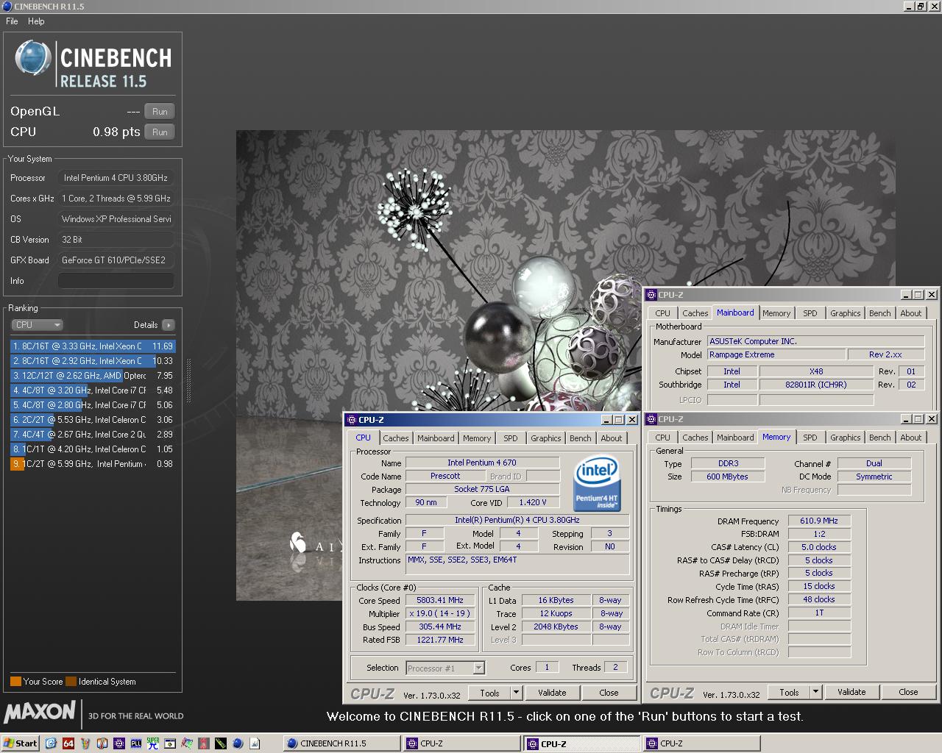Open the PLL tool quick launch icon

pyautogui.click(x=136, y=743)
